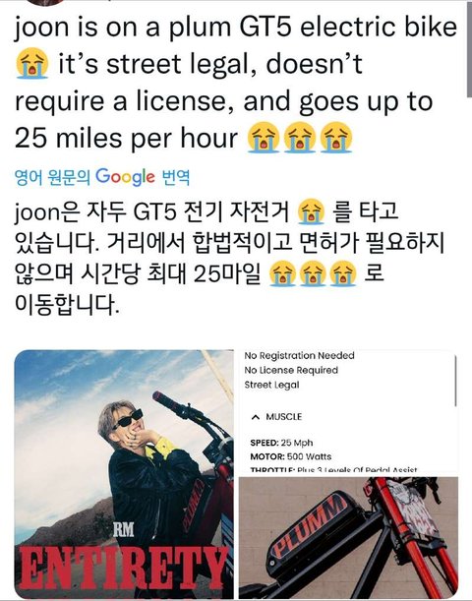Collapse the MUSCLE section chevron
472x601 pixels.
256,417
